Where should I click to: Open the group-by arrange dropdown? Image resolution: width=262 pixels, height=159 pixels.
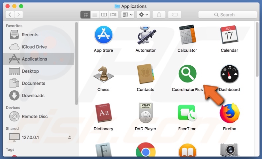128,15
